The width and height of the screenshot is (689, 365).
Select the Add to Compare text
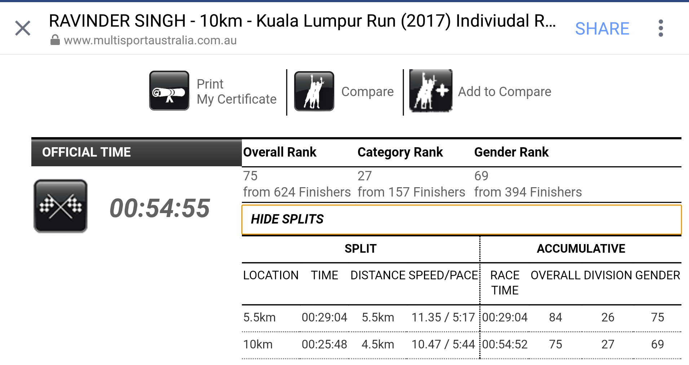[x=504, y=91]
